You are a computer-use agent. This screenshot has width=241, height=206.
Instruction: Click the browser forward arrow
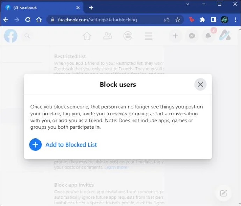click(17, 20)
